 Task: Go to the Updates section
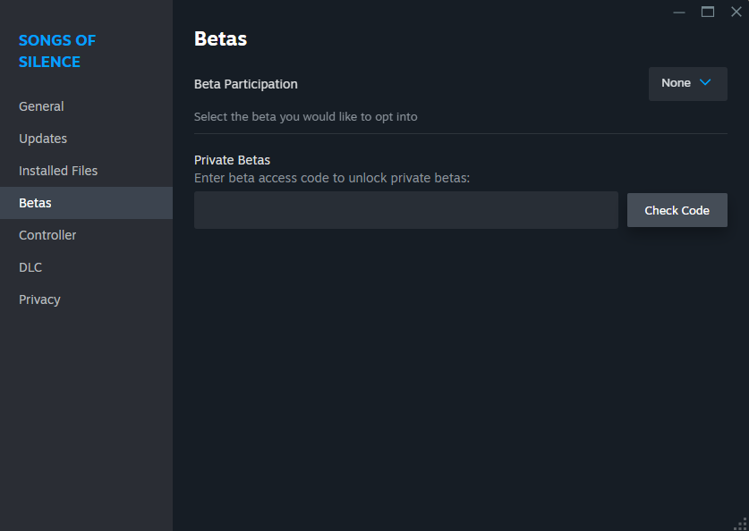click(x=43, y=139)
